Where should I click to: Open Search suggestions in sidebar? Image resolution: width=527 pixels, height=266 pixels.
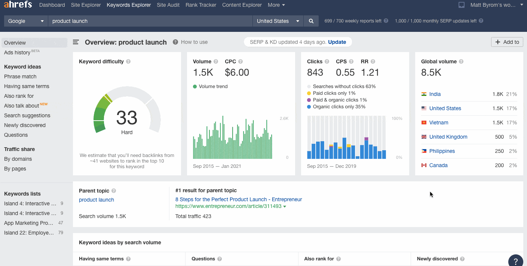27,115
